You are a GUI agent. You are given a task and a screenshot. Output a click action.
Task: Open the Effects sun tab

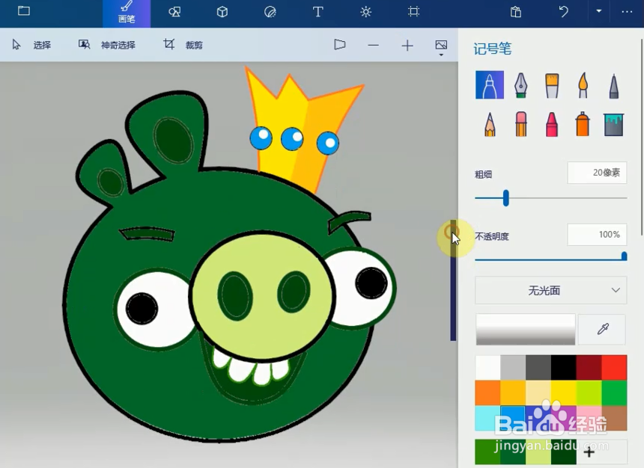coord(366,12)
